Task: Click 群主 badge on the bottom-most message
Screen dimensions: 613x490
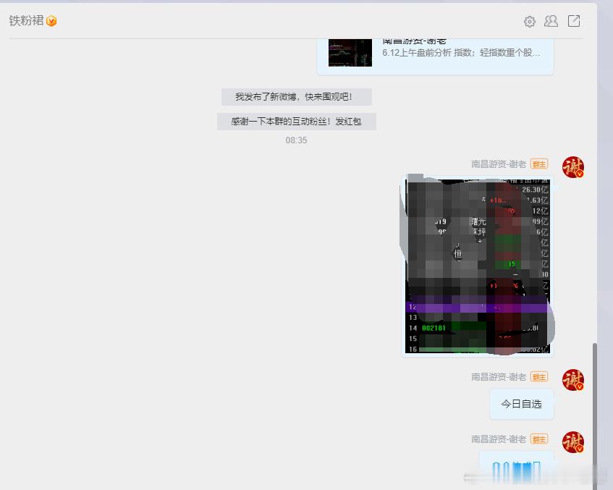Action: [x=539, y=439]
